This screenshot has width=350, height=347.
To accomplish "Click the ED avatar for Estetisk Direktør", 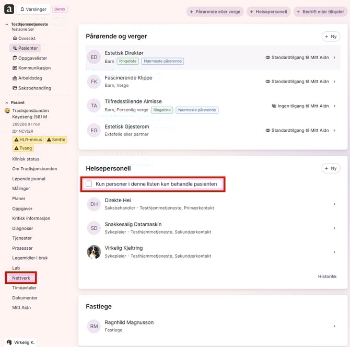I will tap(94, 57).
